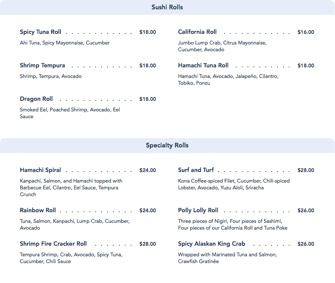Choose the Spicy Alaskan King Crab title
The width and height of the screenshot is (335, 283).
point(211,244)
